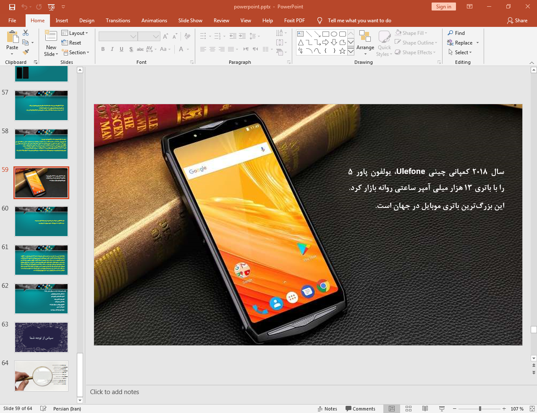This screenshot has height=413, width=537.
Task: Open the Arrange menu
Action: [x=365, y=42]
